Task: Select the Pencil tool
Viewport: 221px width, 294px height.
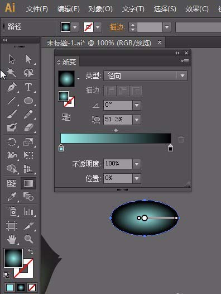Action: [x=28, y=114]
